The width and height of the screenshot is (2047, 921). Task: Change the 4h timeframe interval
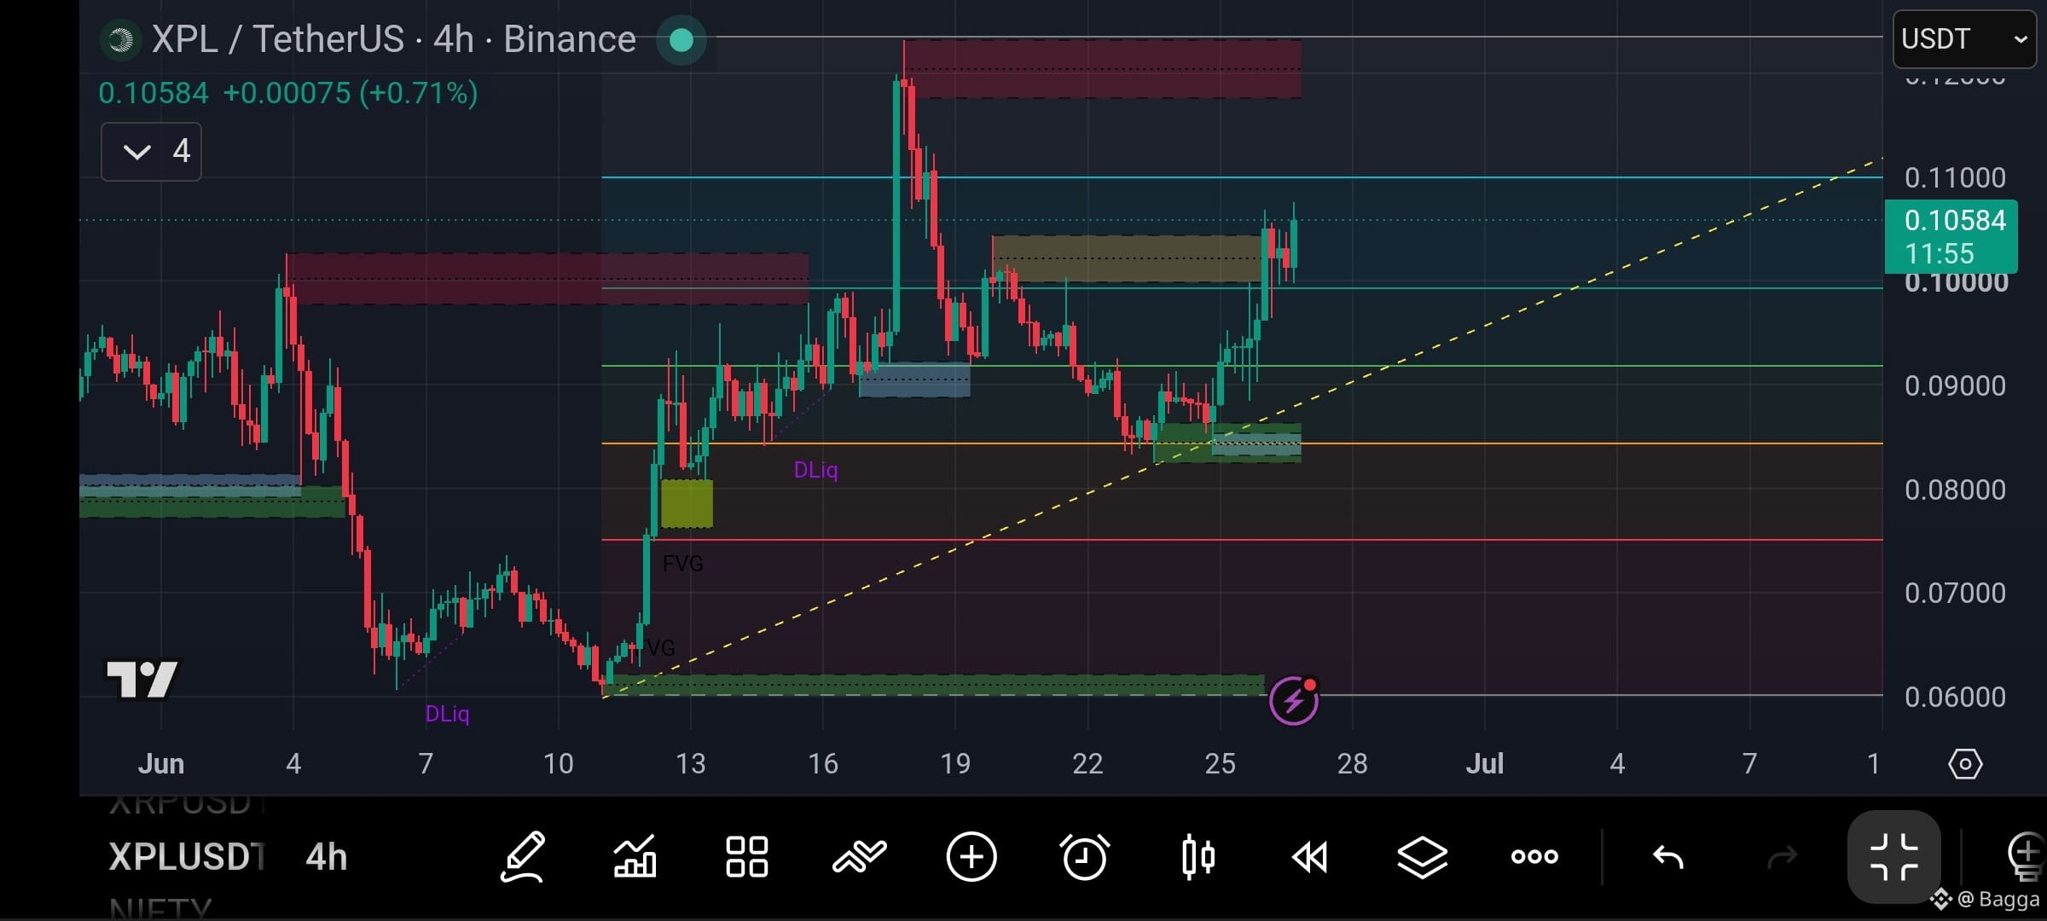[x=326, y=857]
